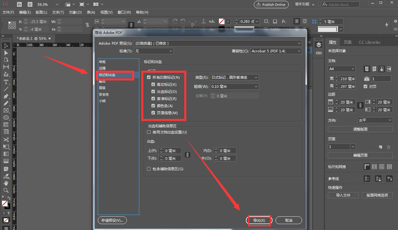Open Adobe PDF 预设 dropdown
The width and height of the screenshot is (398, 230).
click(218, 43)
